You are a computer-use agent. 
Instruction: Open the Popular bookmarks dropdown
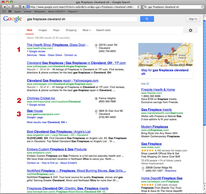click(x=73, y=11)
